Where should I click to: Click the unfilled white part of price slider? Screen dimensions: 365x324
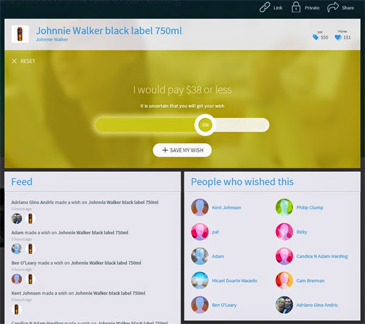tap(242, 125)
